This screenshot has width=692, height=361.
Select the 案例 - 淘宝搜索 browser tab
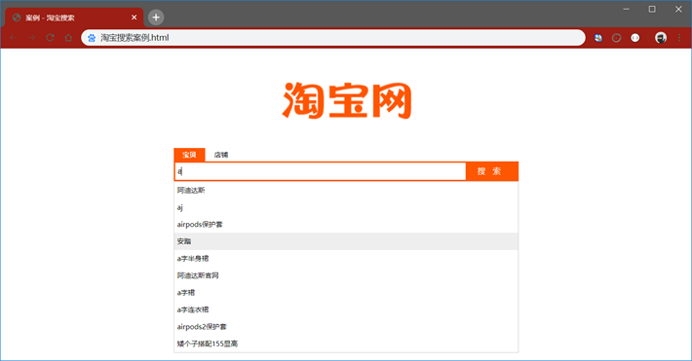click(x=74, y=18)
